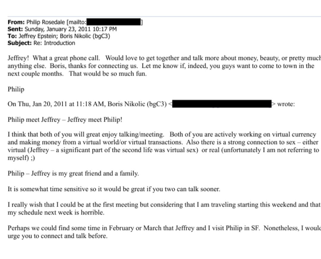The height and width of the screenshot is (259, 321).
Task: Click the redacted address in the quoted header
Action: tap(222, 104)
